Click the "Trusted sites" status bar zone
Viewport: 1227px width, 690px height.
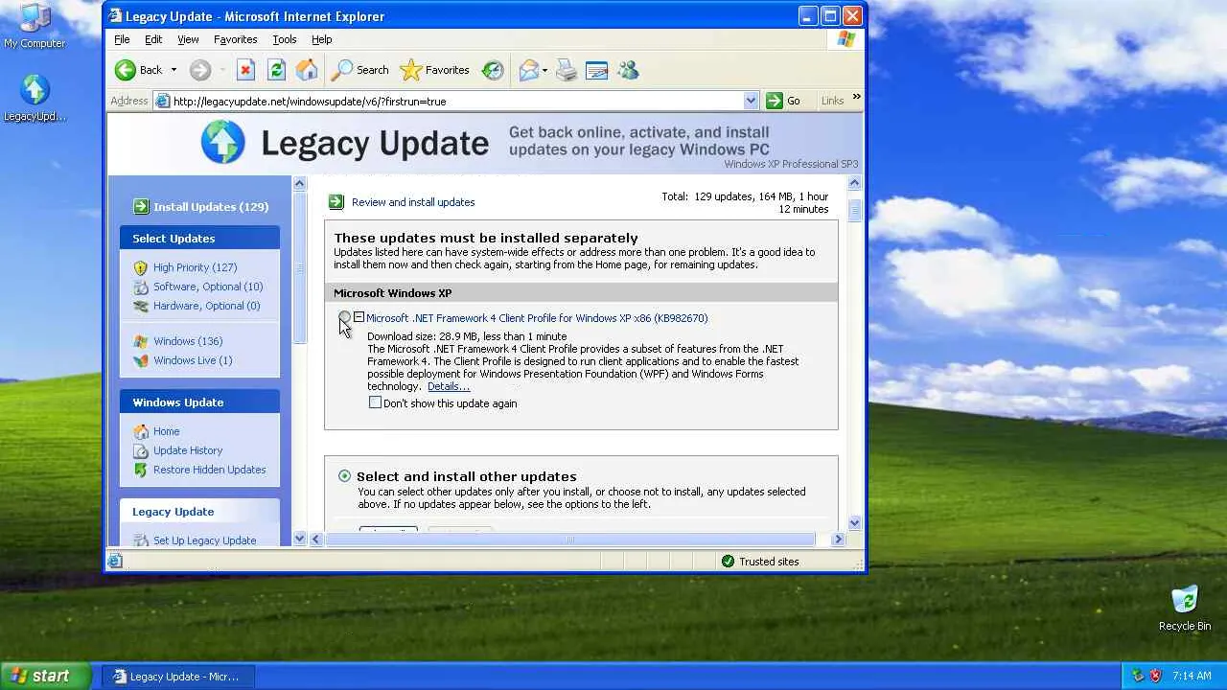point(760,562)
